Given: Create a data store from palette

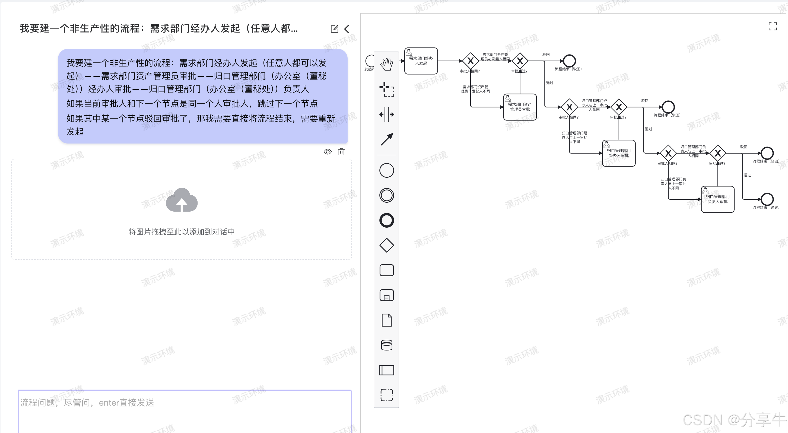Looking at the screenshot, I should [x=386, y=345].
